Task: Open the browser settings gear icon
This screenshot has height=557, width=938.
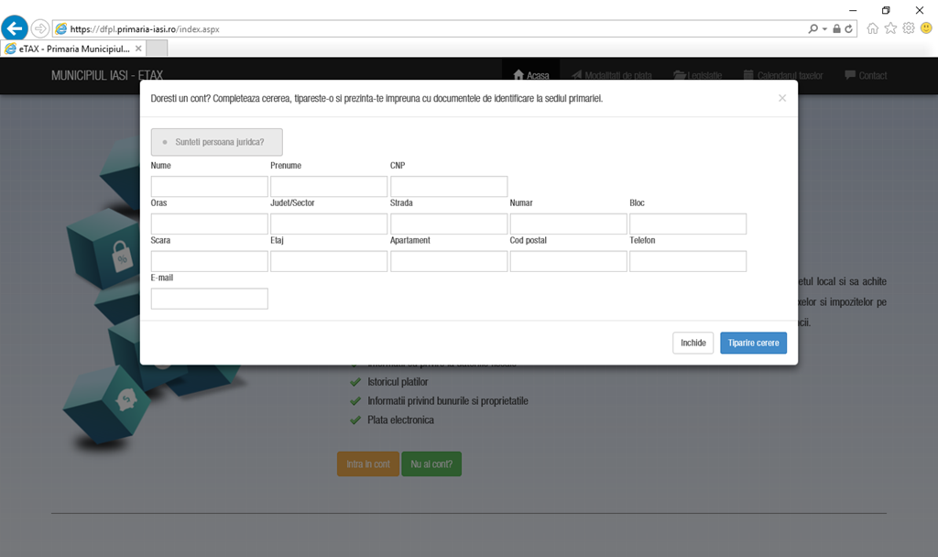Action: click(908, 28)
